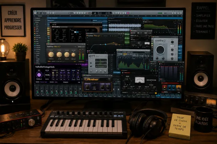Click the DRIVE knob in Decapitator

(127, 81)
